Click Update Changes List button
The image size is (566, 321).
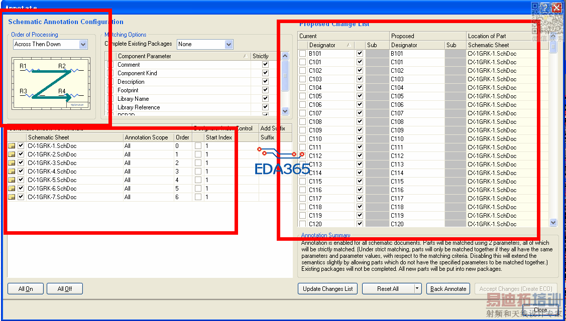[328, 288]
